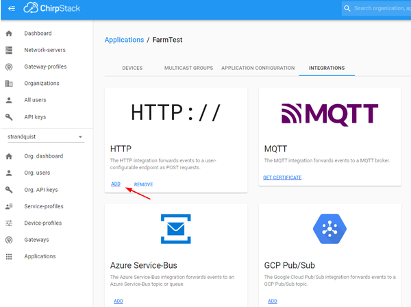The height and width of the screenshot is (307, 411).
Task: Click the Organizations building icon
Action: click(x=9, y=84)
